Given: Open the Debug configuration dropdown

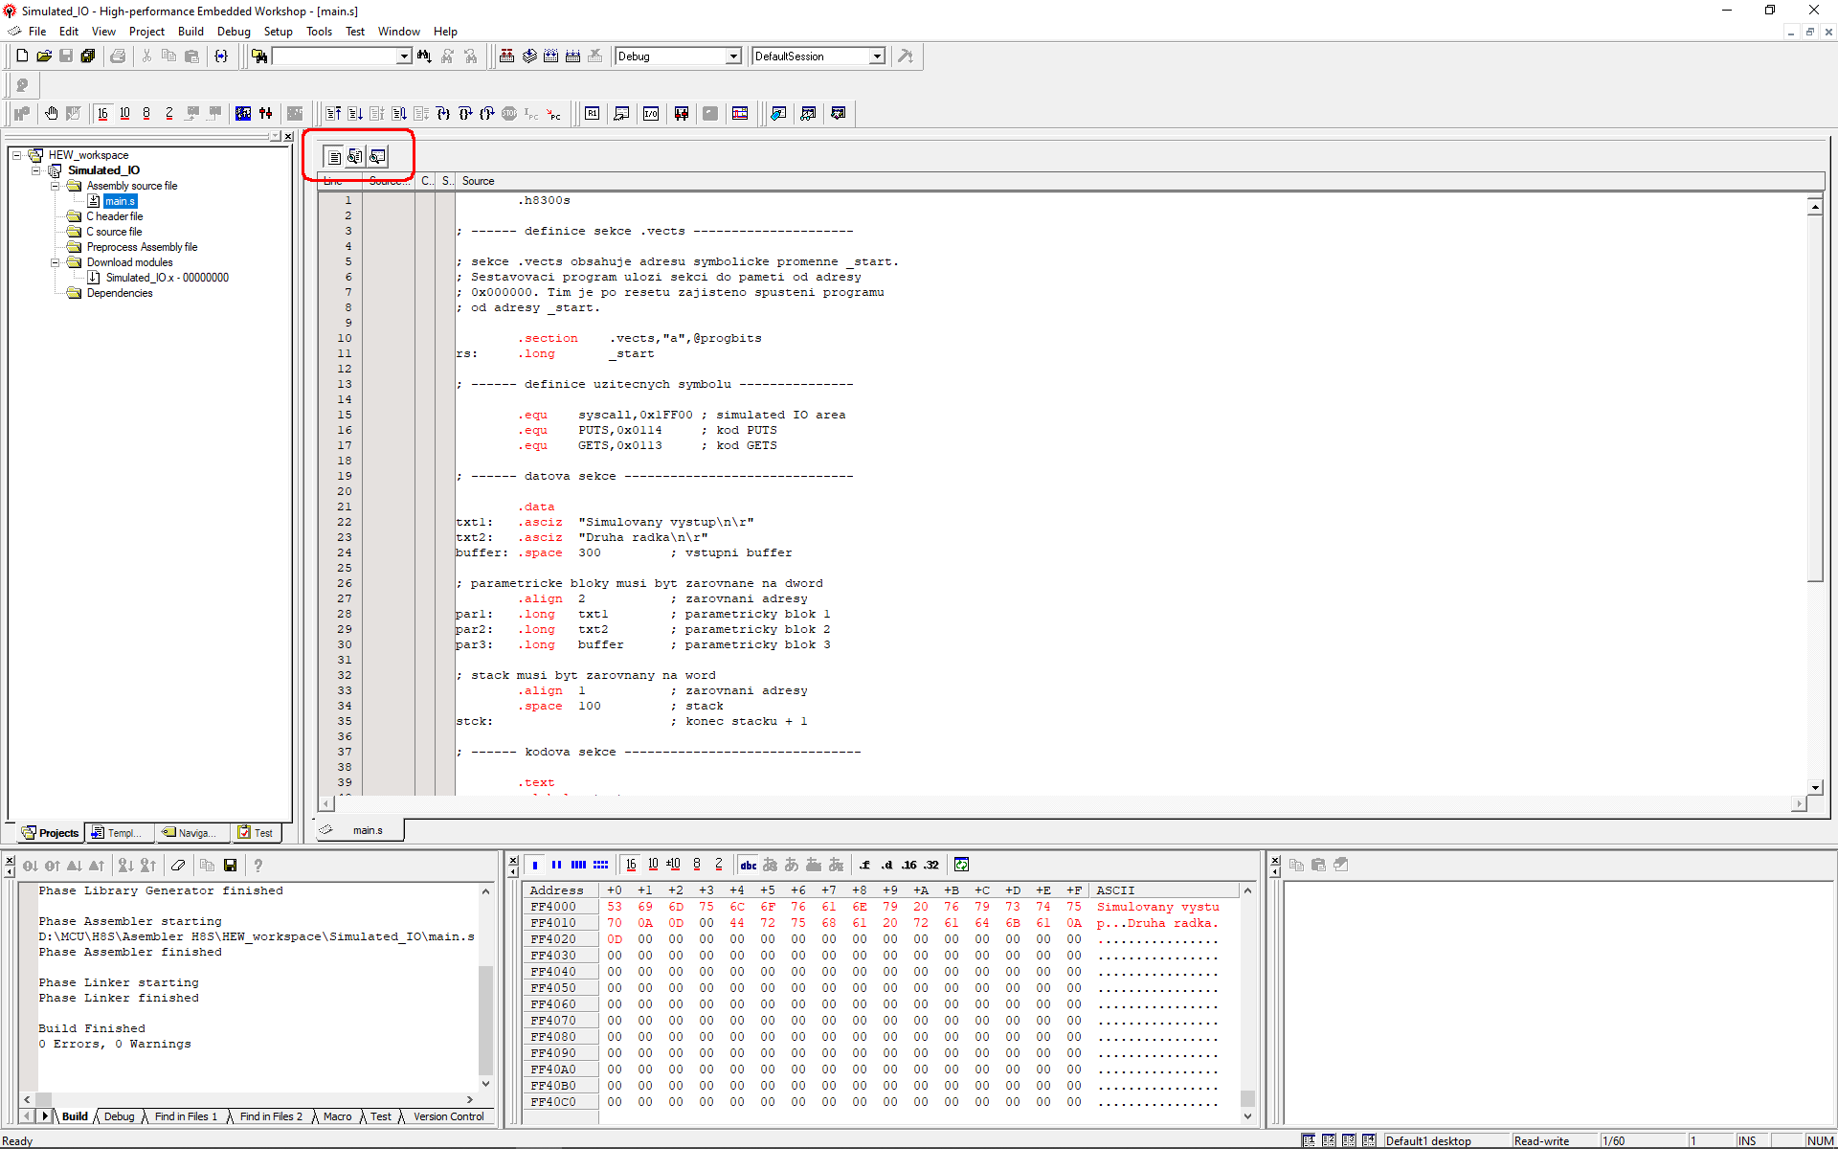Looking at the screenshot, I should pos(733,56).
